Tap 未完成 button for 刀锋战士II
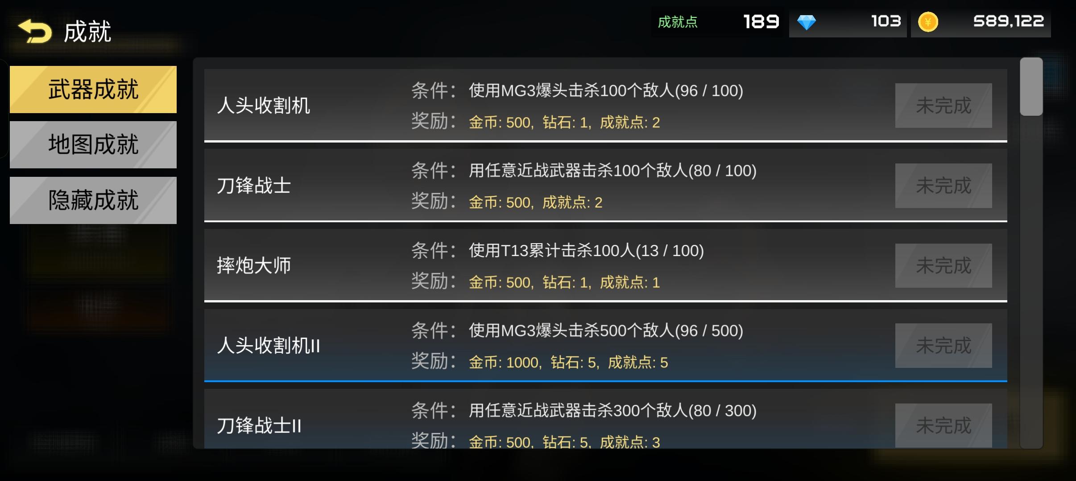This screenshot has height=481, width=1076. (x=944, y=425)
